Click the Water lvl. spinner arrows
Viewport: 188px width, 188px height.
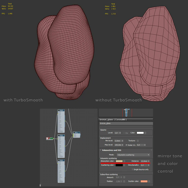[x=145, y=145]
